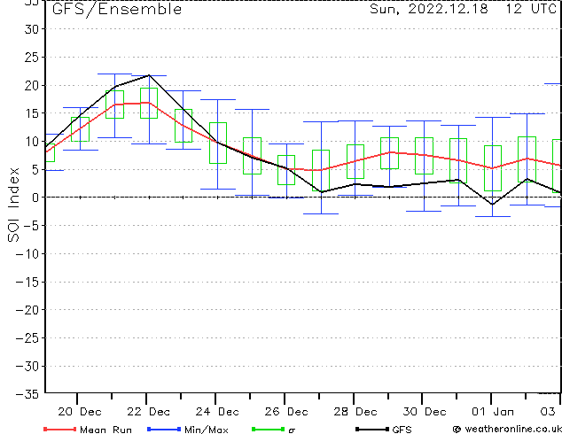Click the green sigma legend line sample
Image resolution: width=562 pixels, height=434 pixels.
(x=268, y=429)
